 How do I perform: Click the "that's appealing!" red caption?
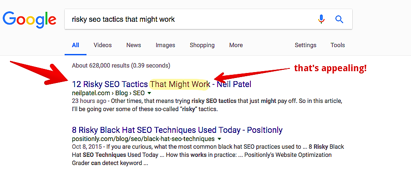330,68
